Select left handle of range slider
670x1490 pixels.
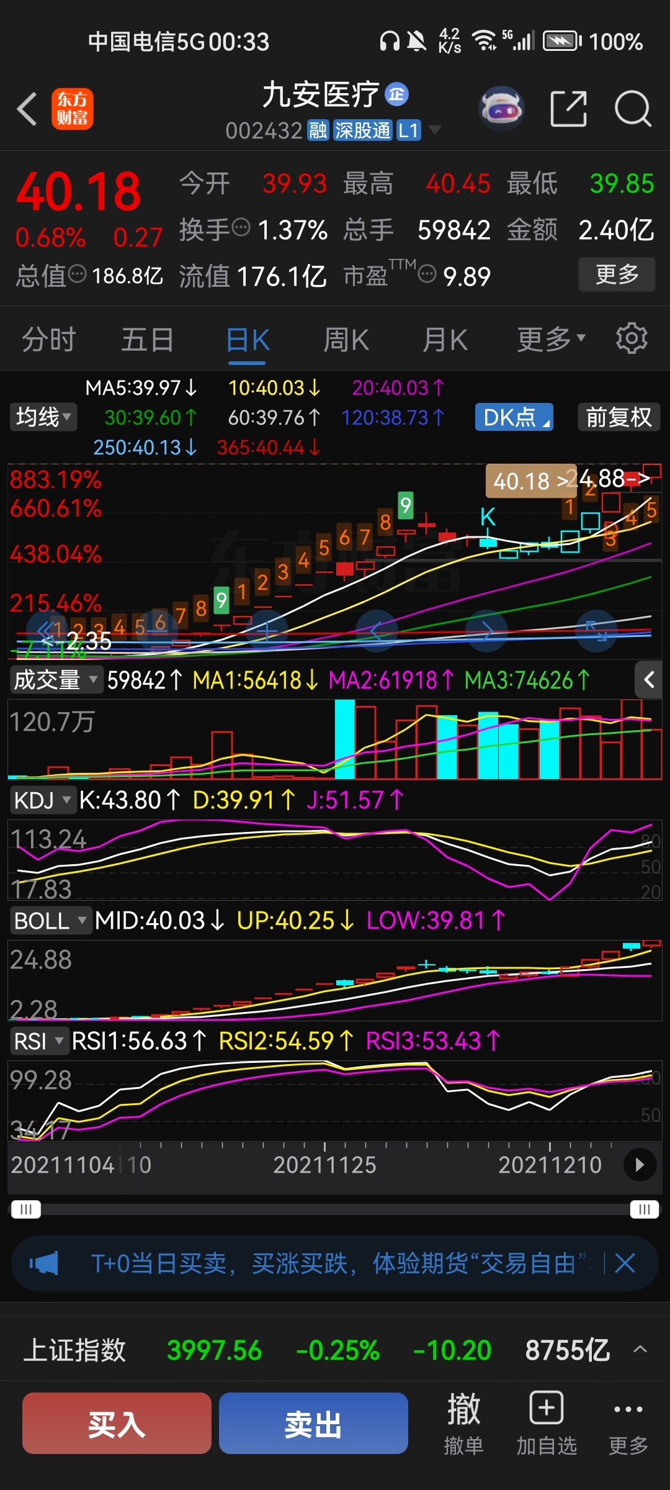25,1209
